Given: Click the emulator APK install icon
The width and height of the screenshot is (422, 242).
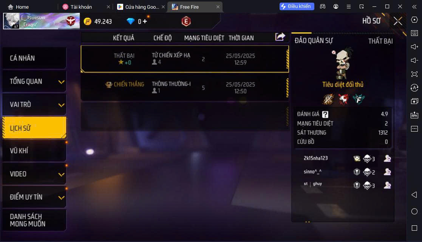Looking at the screenshot, I should (x=414, y=115).
